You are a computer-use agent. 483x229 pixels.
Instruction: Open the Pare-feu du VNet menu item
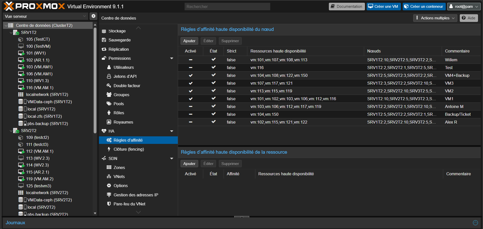(138, 204)
